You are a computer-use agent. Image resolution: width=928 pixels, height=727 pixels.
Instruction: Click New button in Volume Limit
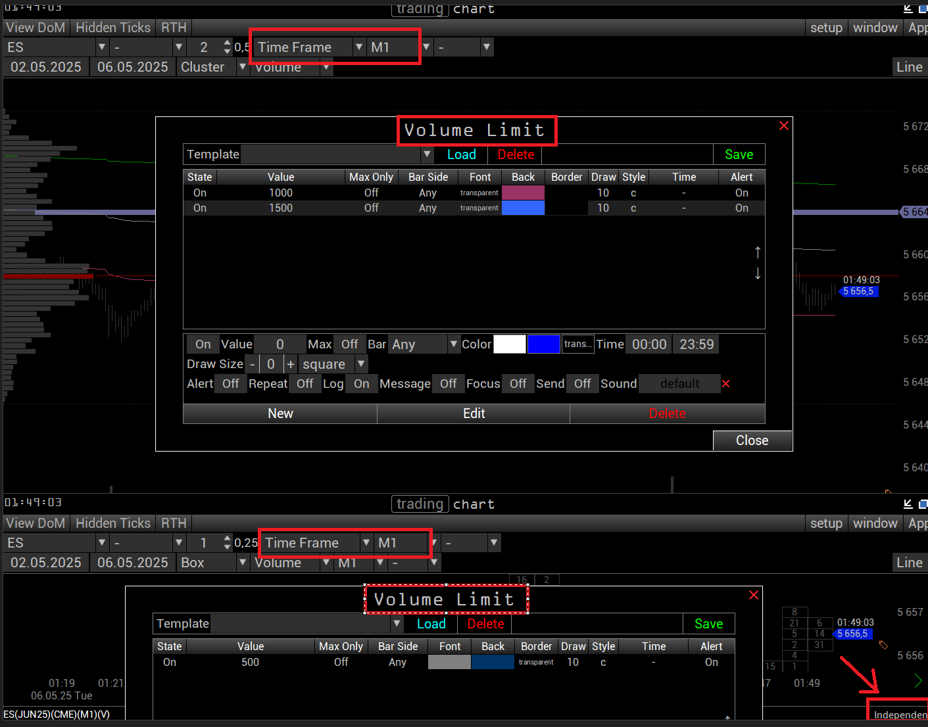(x=280, y=413)
